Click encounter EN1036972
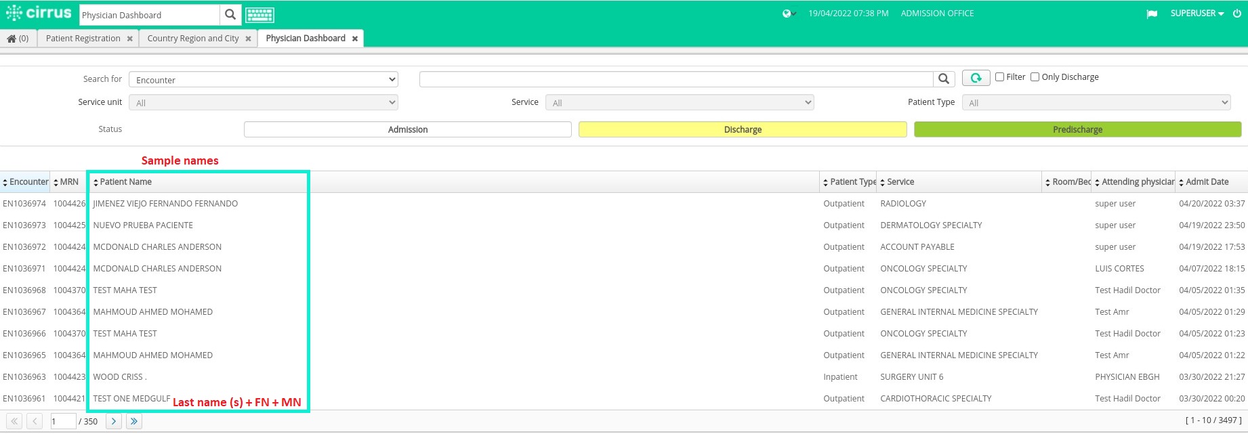The width and height of the screenshot is (1248, 436). click(x=24, y=247)
